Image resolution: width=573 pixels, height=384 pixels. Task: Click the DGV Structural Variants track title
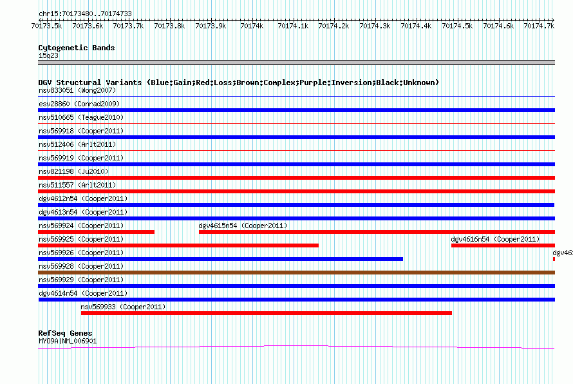click(238, 82)
